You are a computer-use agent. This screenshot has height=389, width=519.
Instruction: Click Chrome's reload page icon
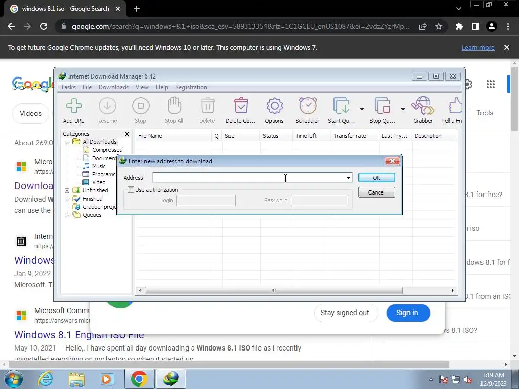point(44,26)
